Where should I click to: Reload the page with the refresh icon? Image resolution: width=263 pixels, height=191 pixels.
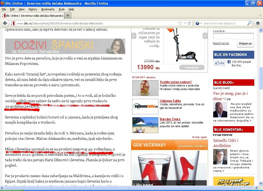(x=189, y=23)
